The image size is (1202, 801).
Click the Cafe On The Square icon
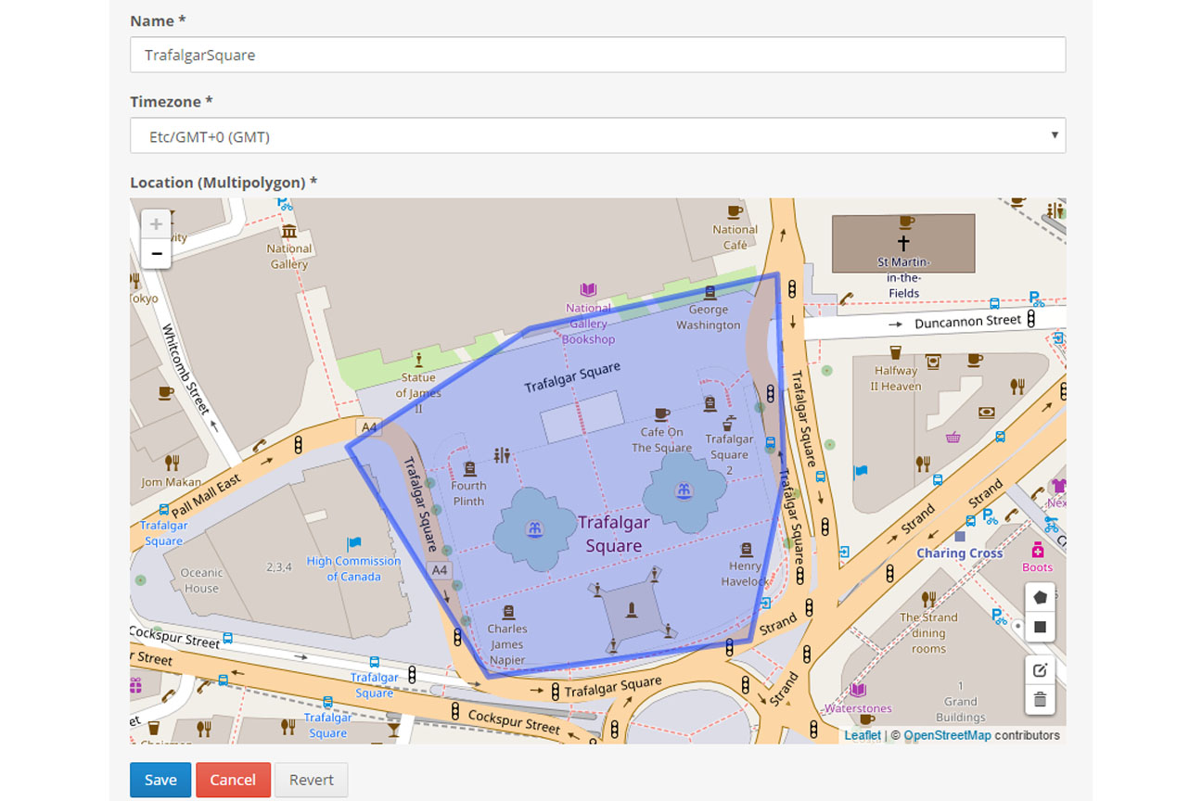point(661,413)
